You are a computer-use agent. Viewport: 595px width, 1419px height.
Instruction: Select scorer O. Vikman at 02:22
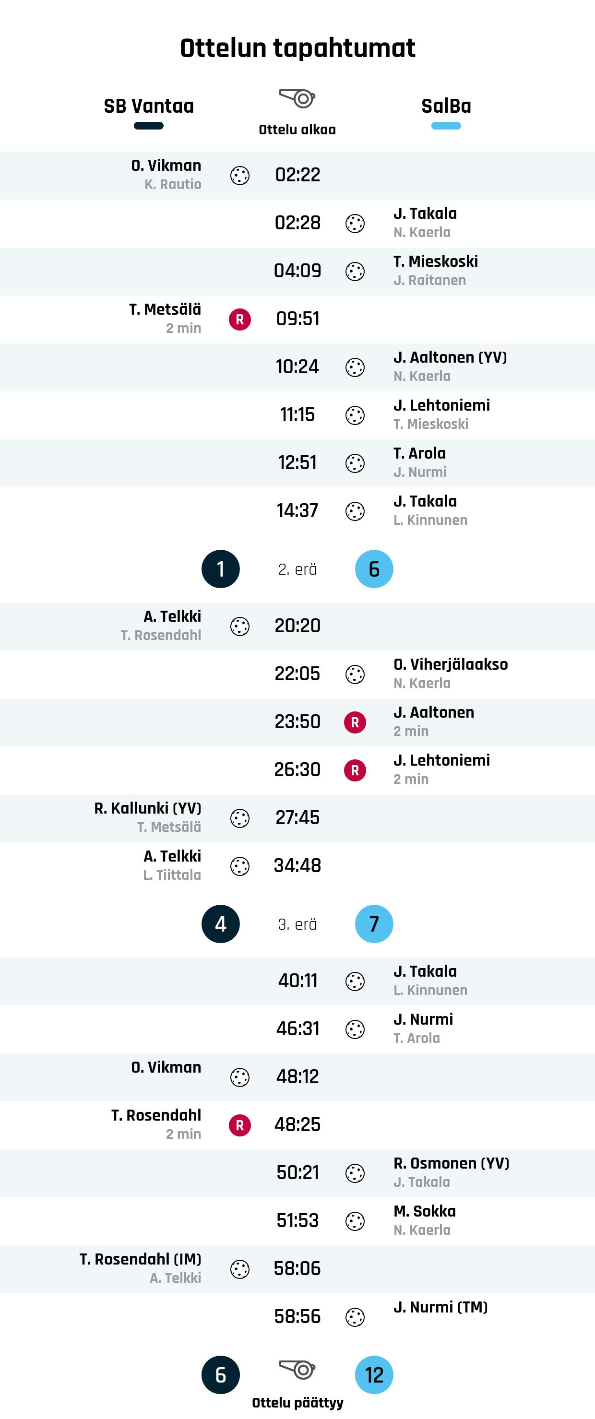166,166
